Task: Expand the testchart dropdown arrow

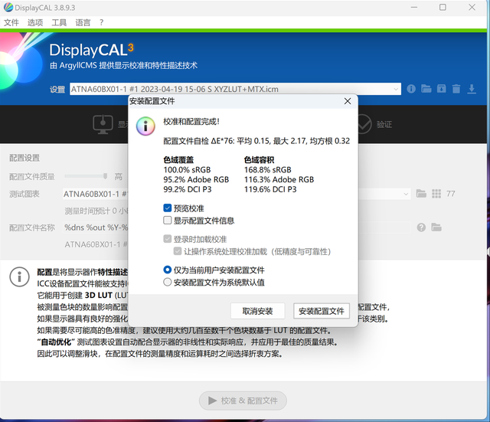Action: pos(406,194)
